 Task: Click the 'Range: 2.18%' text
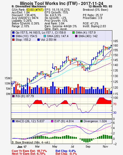point(20,26)
